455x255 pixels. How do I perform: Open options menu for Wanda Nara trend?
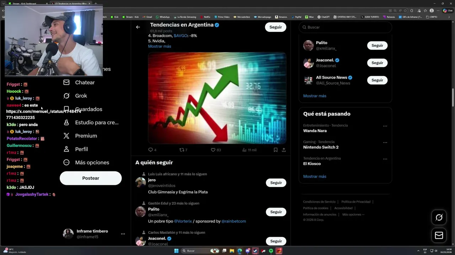click(x=385, y=126)
